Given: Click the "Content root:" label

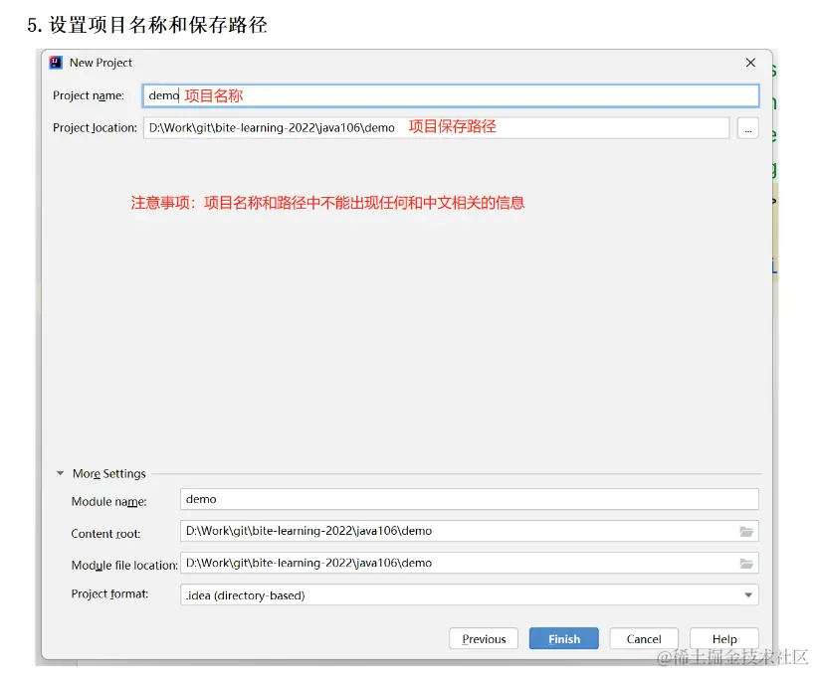Looking at the screenshot, I should point(105,533).
